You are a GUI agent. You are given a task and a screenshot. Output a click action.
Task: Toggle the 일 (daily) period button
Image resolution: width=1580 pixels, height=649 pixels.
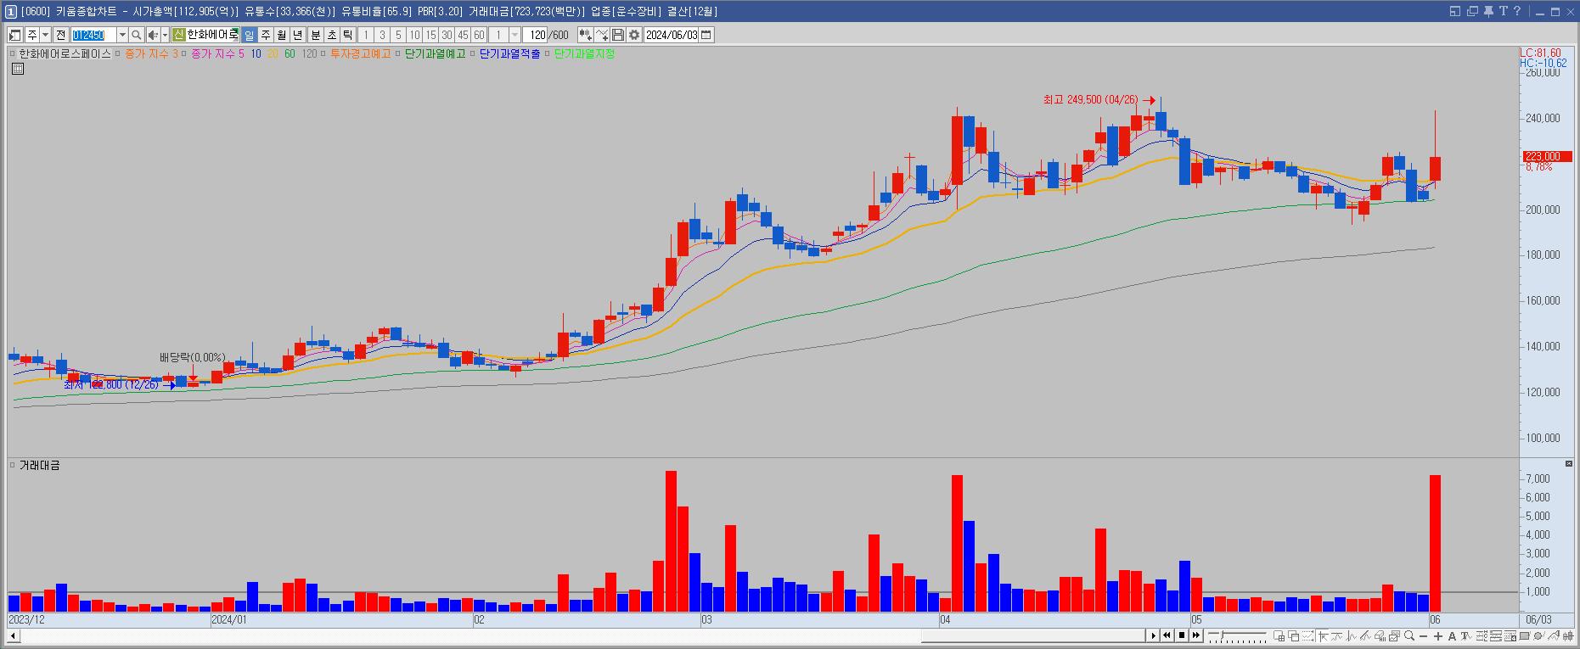(x=249, y=35)
